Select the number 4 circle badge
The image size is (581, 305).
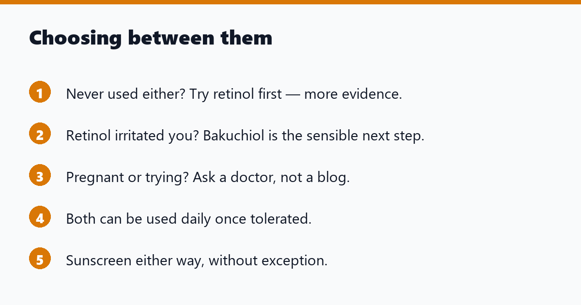click(x=40, y=217)
